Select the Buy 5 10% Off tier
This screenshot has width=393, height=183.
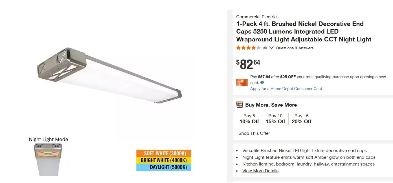click(x=249, y=119)
